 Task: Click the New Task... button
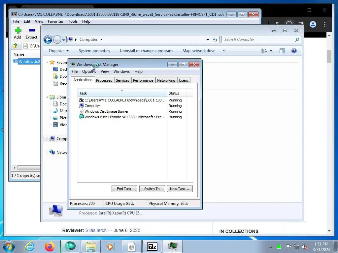[x=180, y=189]
